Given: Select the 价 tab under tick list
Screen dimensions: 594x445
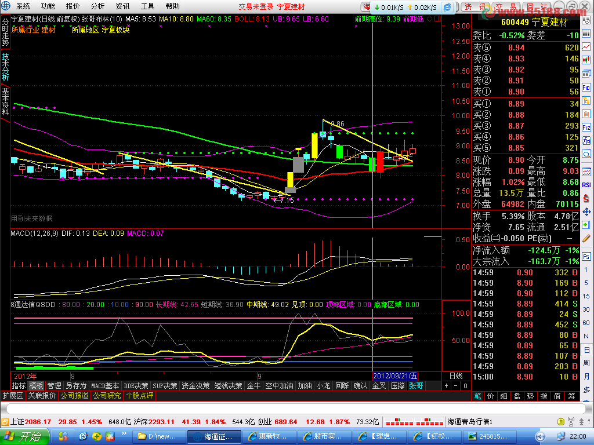Looking at the screenshot, I should [491, 396].
